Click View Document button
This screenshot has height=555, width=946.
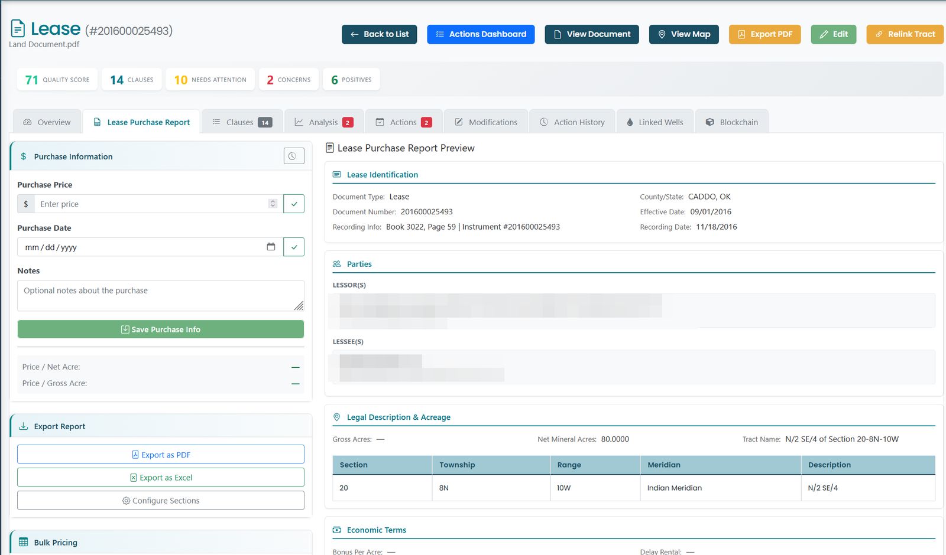592,34
